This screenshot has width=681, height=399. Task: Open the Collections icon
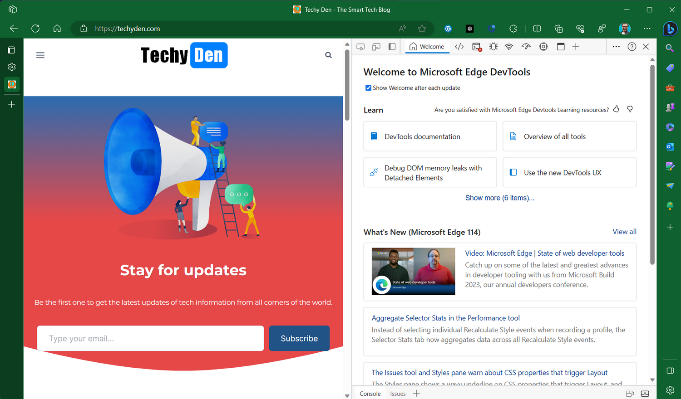[559, 29]
